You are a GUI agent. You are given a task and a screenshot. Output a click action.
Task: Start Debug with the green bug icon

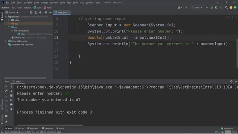(x=212, y=7)
